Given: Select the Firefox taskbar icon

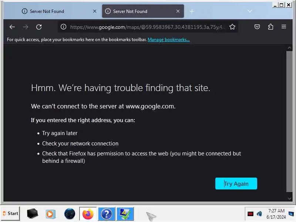Looking at the screenshot, I should [x=88, y=214].
